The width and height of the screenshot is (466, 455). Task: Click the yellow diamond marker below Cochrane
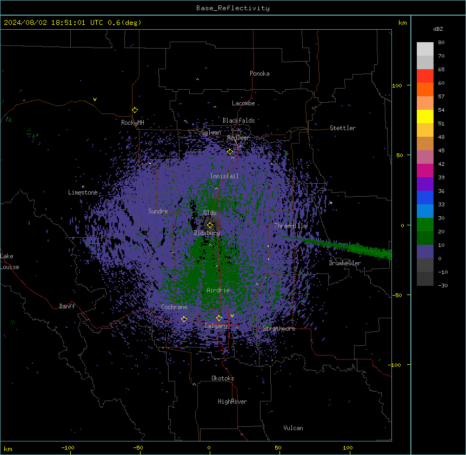pos(184,319)
